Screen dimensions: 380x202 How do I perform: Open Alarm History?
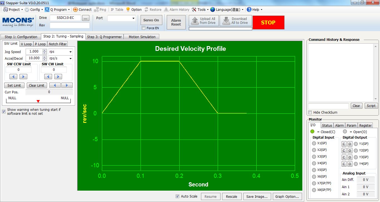tap(176, 9)
